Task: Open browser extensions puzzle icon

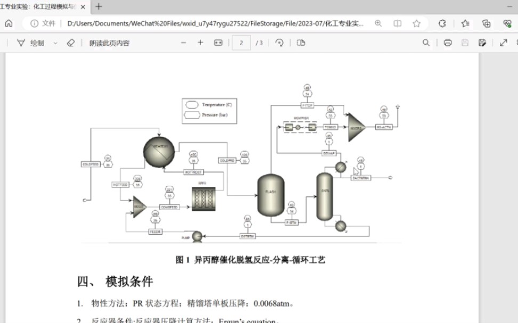Action: pyautogui.click(x=442, y=23)
